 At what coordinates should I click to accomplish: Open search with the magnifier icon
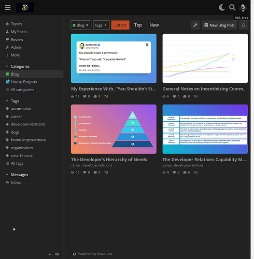click(x=232, y=7)
